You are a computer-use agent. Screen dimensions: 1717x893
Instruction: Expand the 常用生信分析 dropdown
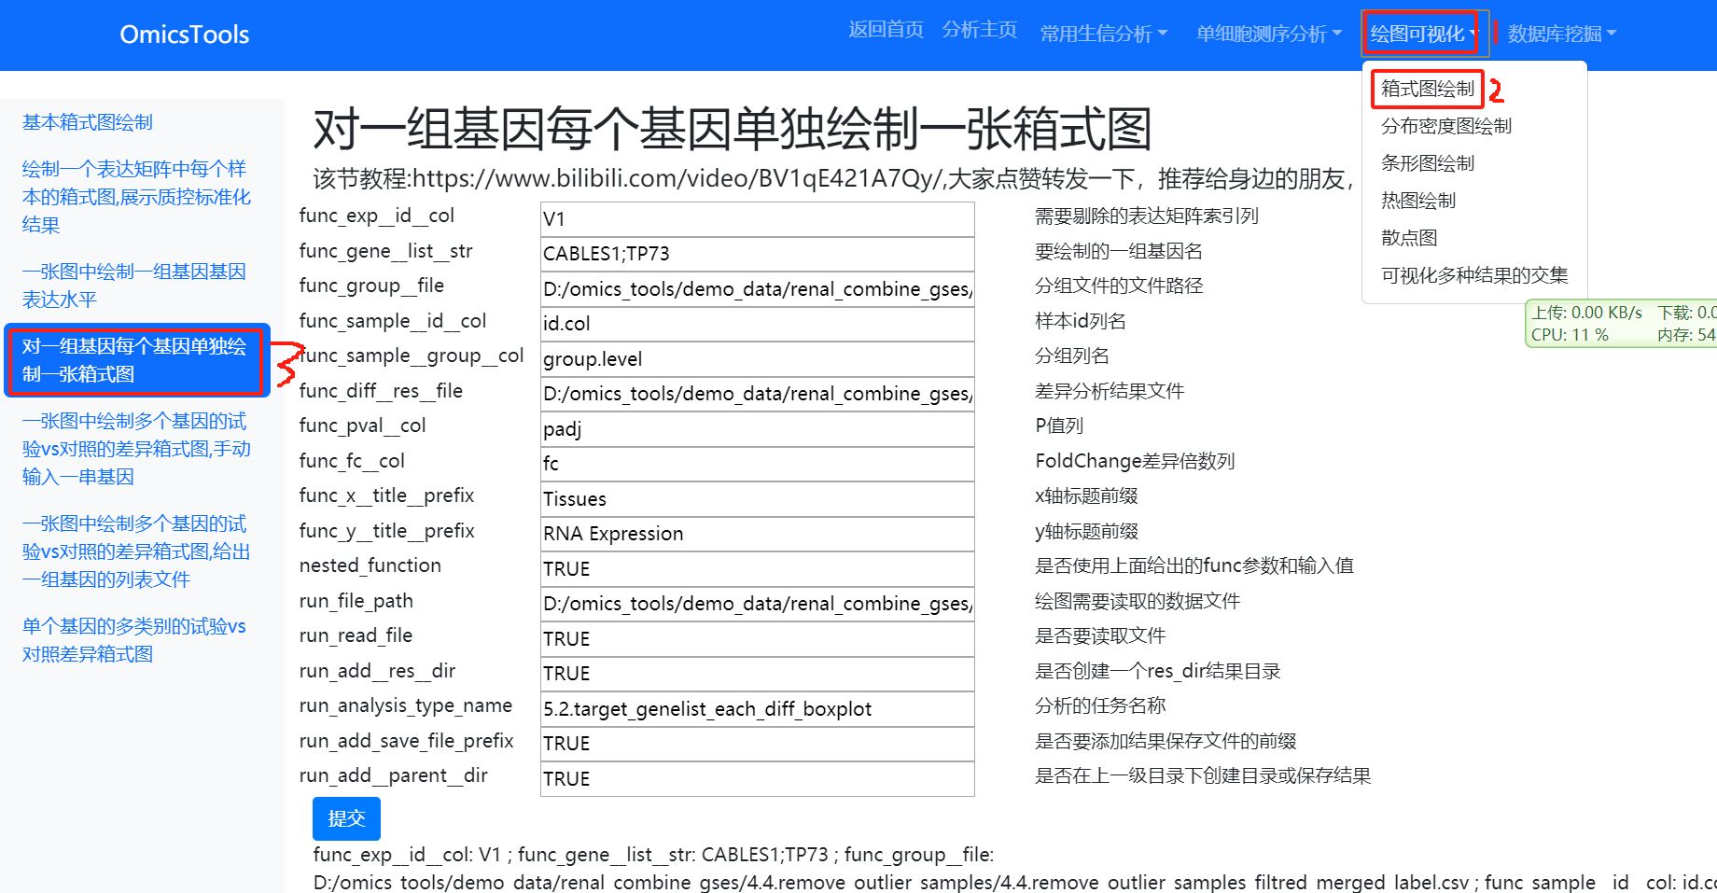pos(1104,34)
